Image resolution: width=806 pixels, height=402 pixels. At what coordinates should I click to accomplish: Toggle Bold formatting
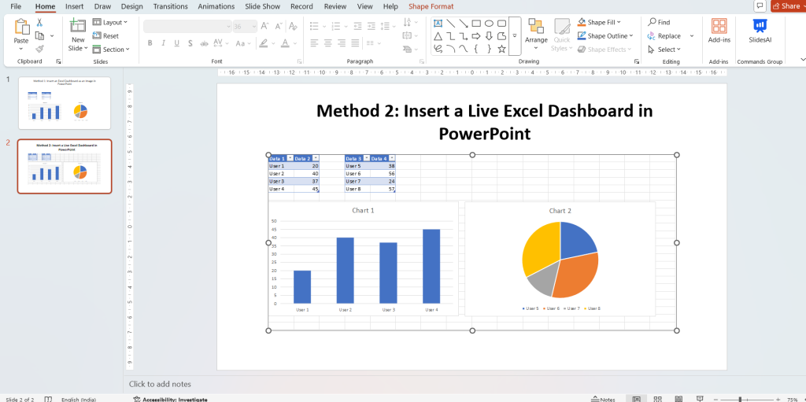click(150, 43)
